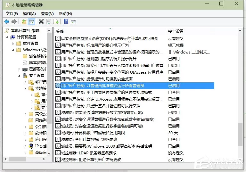
Task: Expand the 软件设置 tree node
Action: [13, 44]
